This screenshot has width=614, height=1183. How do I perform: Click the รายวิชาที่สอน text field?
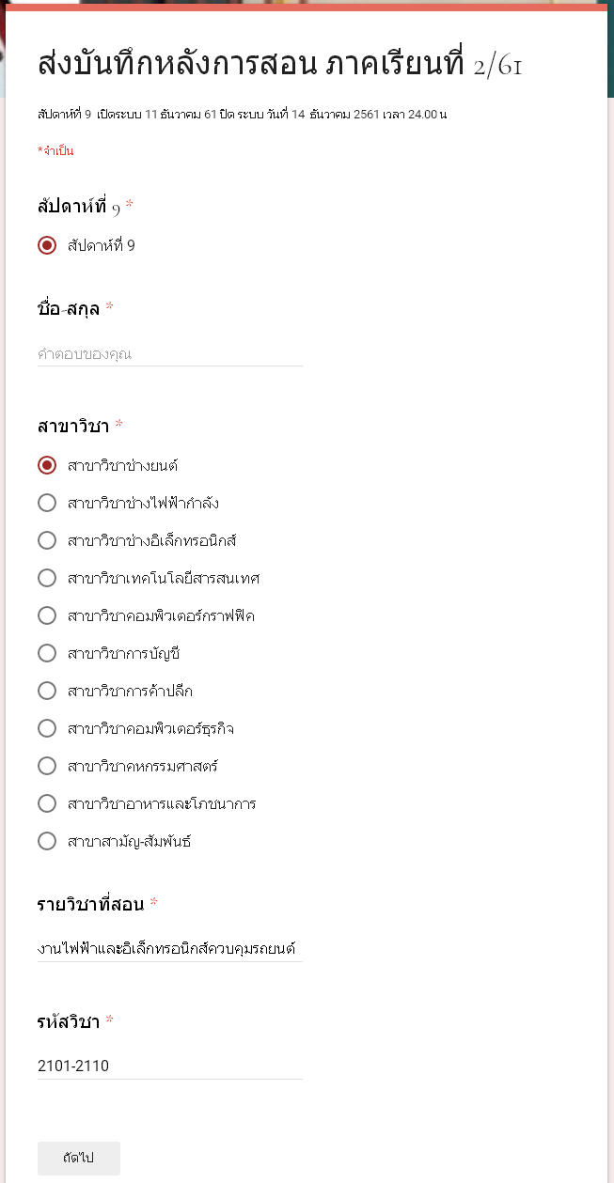169,949
